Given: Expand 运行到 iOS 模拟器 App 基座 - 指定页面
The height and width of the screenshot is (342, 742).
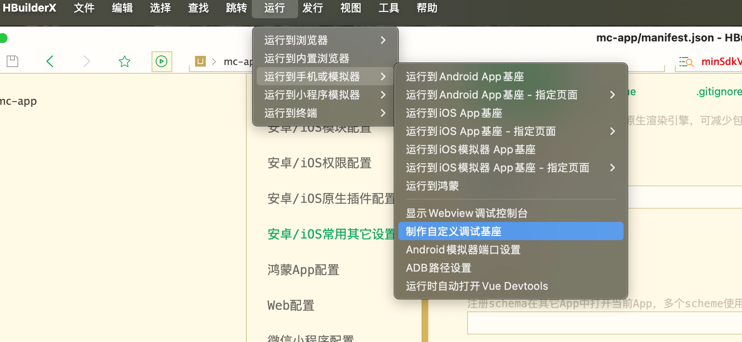Looking at the screenshot, I should pos(511,168).
